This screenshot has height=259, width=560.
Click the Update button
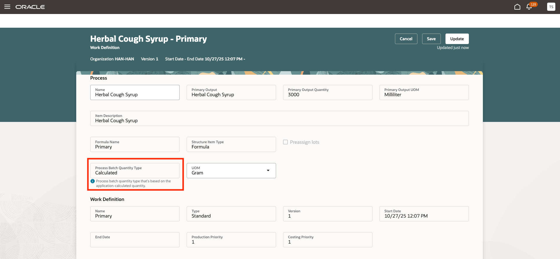click(x=457, y=39)
